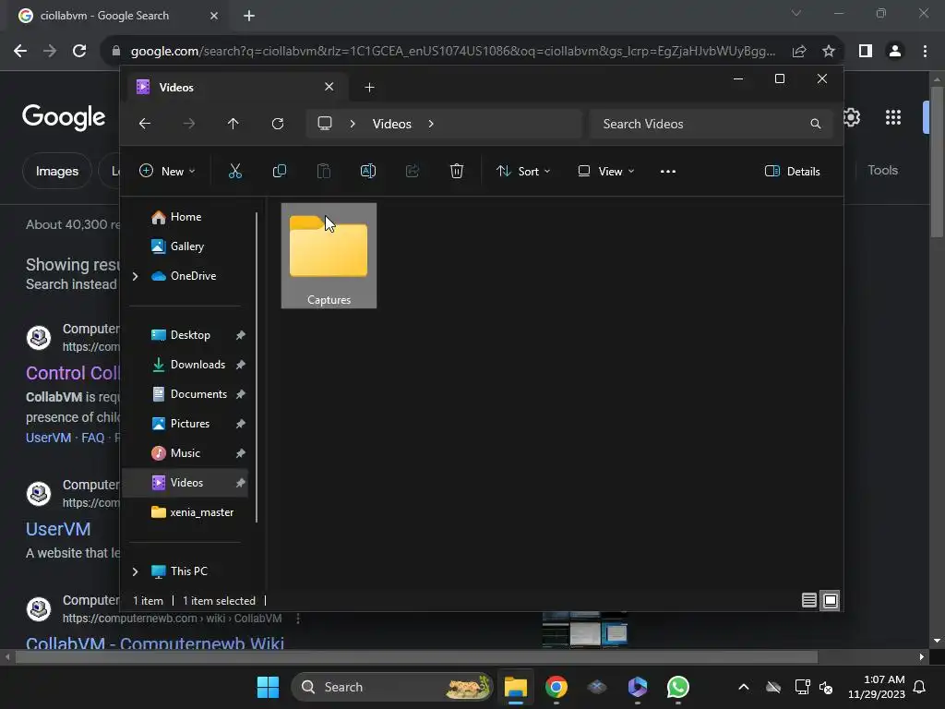Click the This PC monitor icon in address bar
The height and width of the screenshot is (709, 945).
pos(325,124)
